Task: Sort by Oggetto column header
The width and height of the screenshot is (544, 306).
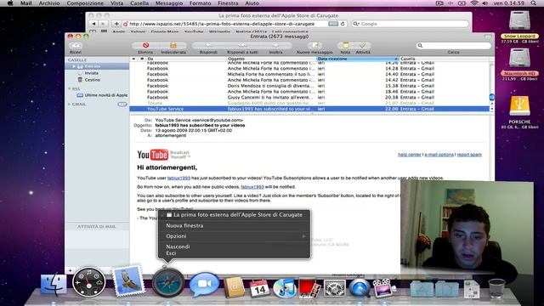Action: pos(271,59)
